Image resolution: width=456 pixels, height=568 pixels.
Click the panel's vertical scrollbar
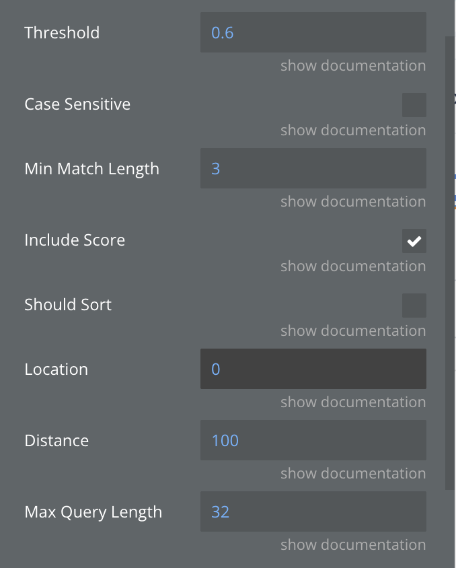point(450,262)
